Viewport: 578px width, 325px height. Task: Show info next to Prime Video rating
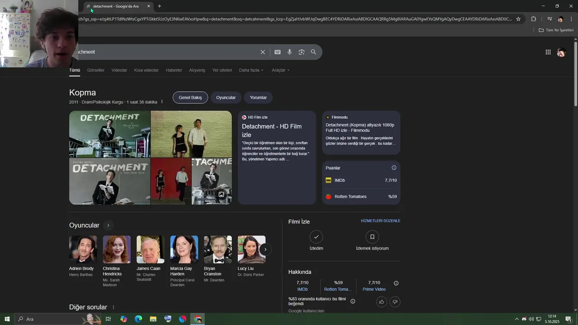[396, 283]
